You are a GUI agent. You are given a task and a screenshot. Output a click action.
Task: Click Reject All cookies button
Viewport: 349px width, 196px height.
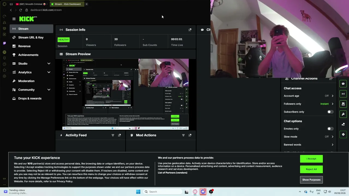(x=311, y=169)
